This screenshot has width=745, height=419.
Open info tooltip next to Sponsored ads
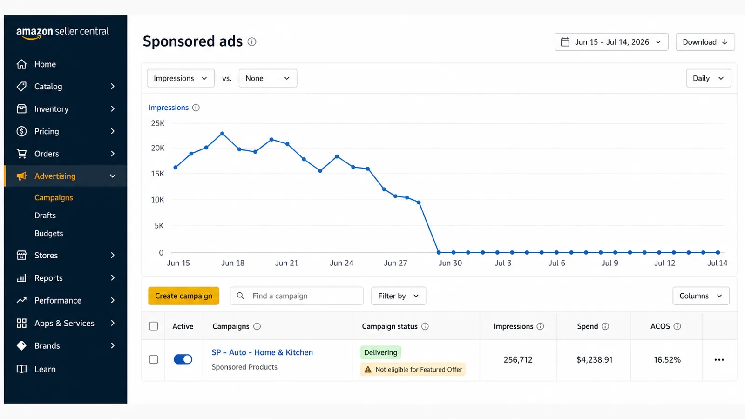[x=252, y=41]
